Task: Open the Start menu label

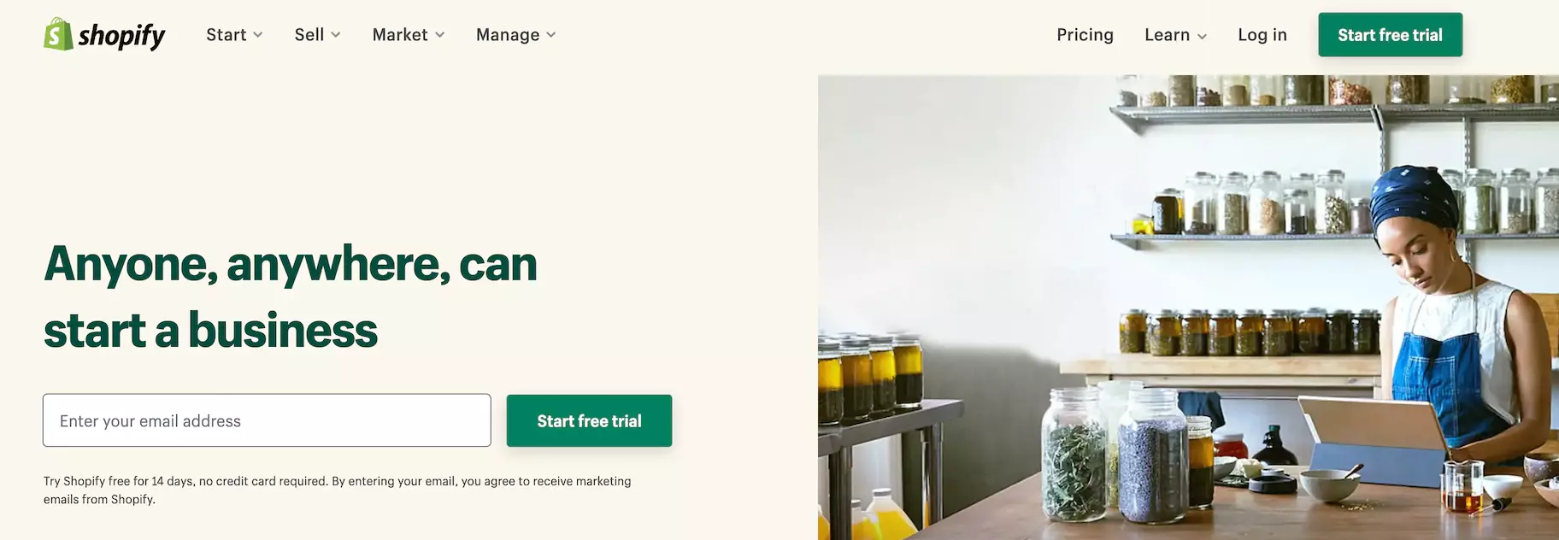Action: pos(226,35)
